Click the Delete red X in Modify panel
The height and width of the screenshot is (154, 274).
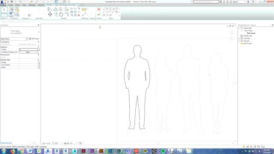click(79, 15)
